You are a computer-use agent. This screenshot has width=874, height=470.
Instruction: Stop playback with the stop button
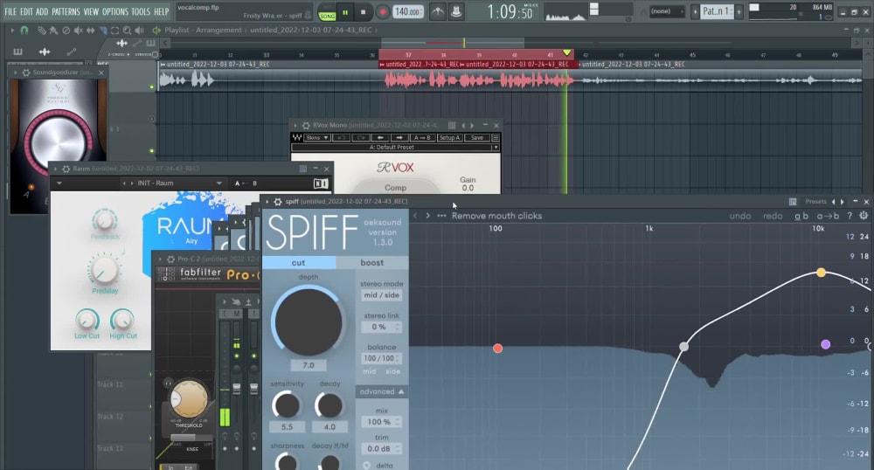pos(364,12)
